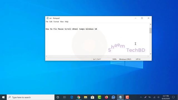The width and height of the screenshot is (178, 100).
Task: Click the Show desktop strip at the taskbar's end
Action: coord(177,97)
